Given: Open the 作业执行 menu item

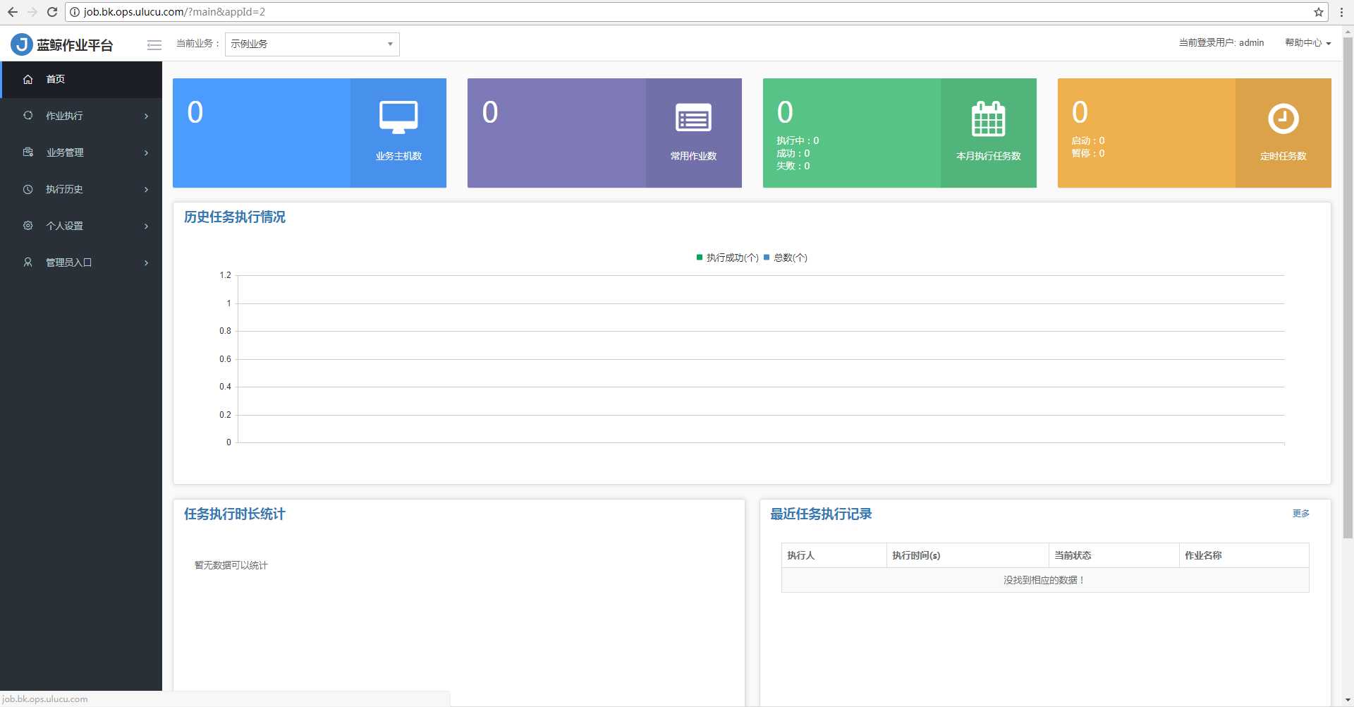Looking at the screenshot, I should [81, 116].
